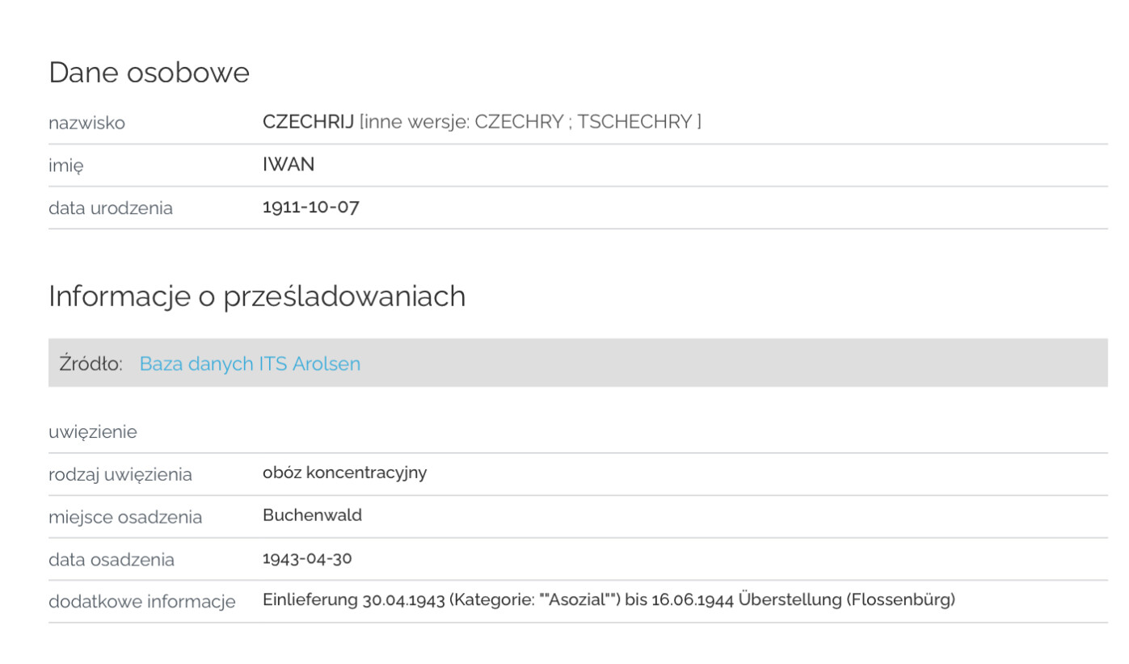Image resolution: width=1129 pixels, height=664 pixels.
Task: Click the Buchenwald place value
Action: pos(313,515)
